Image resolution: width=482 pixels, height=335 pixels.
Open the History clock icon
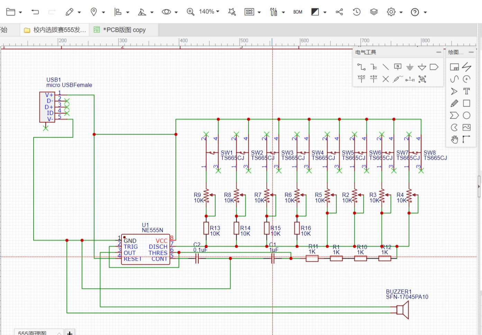click(356, 12)
